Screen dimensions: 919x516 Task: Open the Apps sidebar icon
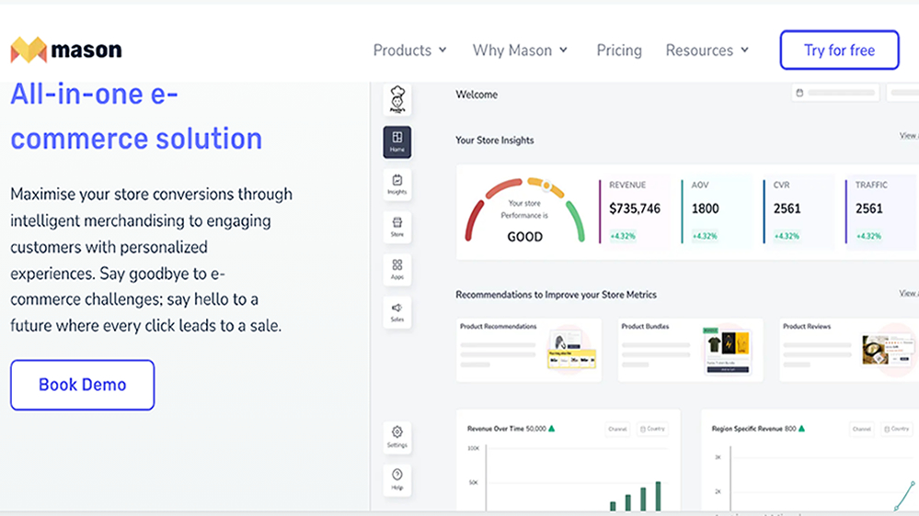397,270
